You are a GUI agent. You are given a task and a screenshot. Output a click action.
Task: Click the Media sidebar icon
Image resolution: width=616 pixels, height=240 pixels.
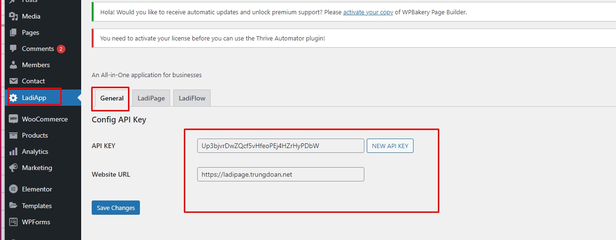coord(13,16)
